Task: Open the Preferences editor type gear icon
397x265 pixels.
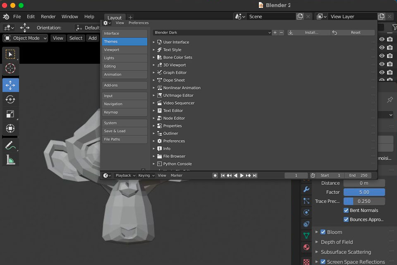Action: click(x=107, y=23)
